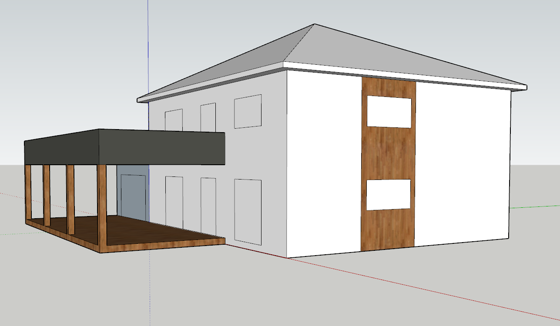The image size is (560, 326).
Task: Select the lower window in wood panel
Action: (x=388, y=194)
